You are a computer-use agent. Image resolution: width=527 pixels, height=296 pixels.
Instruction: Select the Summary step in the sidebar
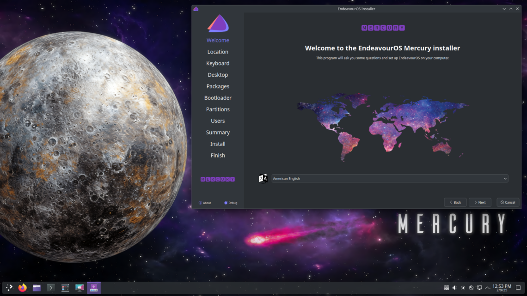(218, 132)
